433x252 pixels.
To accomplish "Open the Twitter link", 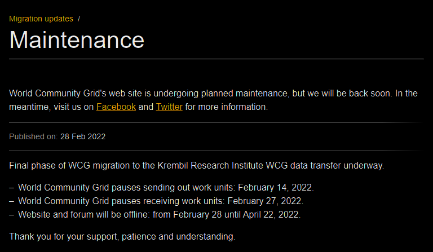I will (169, 107).
